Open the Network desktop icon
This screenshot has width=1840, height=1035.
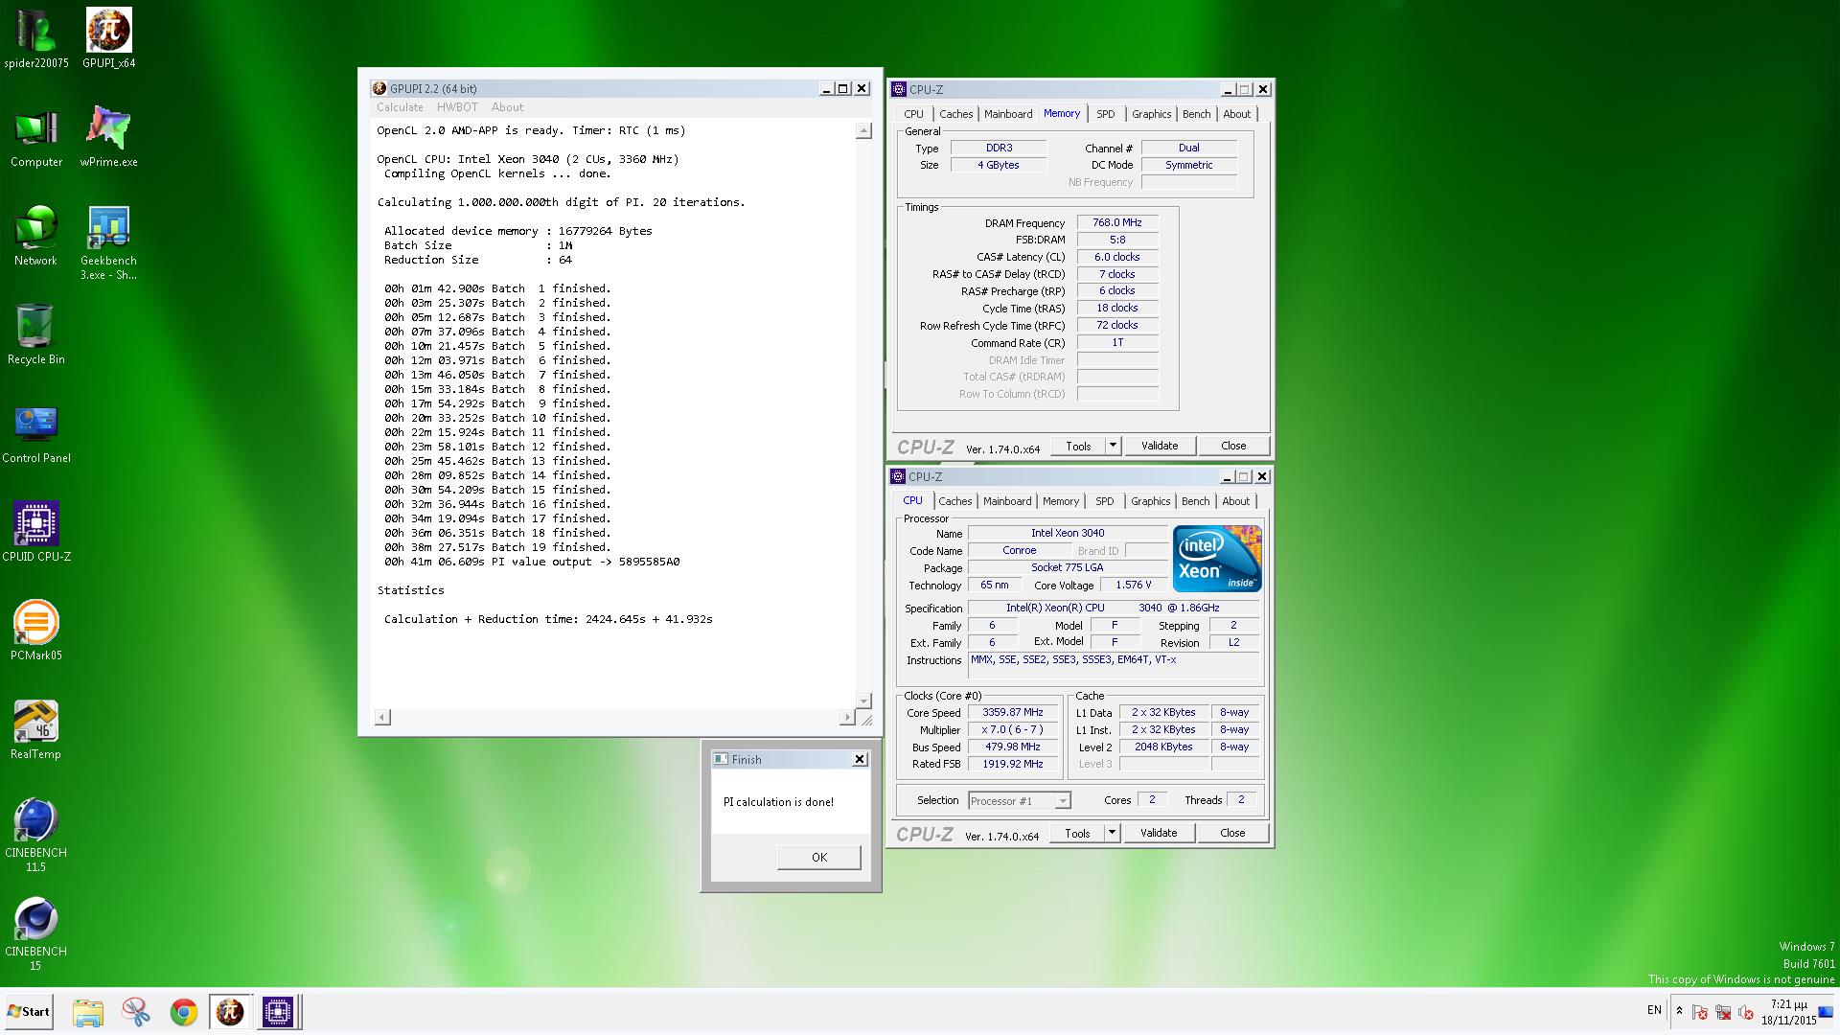(36, 237)
